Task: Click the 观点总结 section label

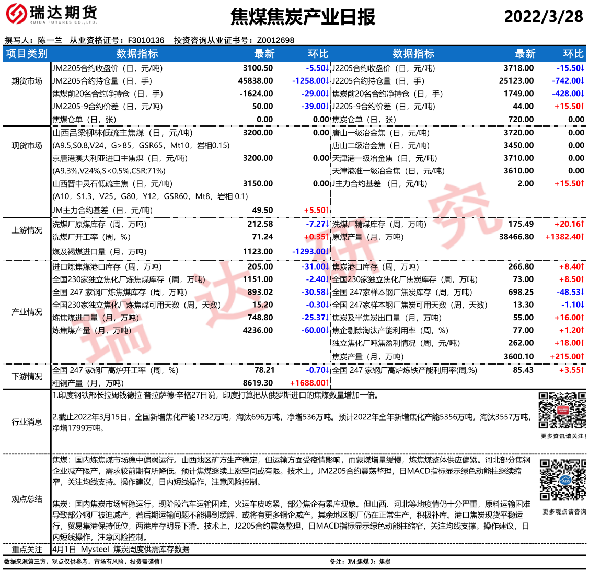Action: click(27, 499)
